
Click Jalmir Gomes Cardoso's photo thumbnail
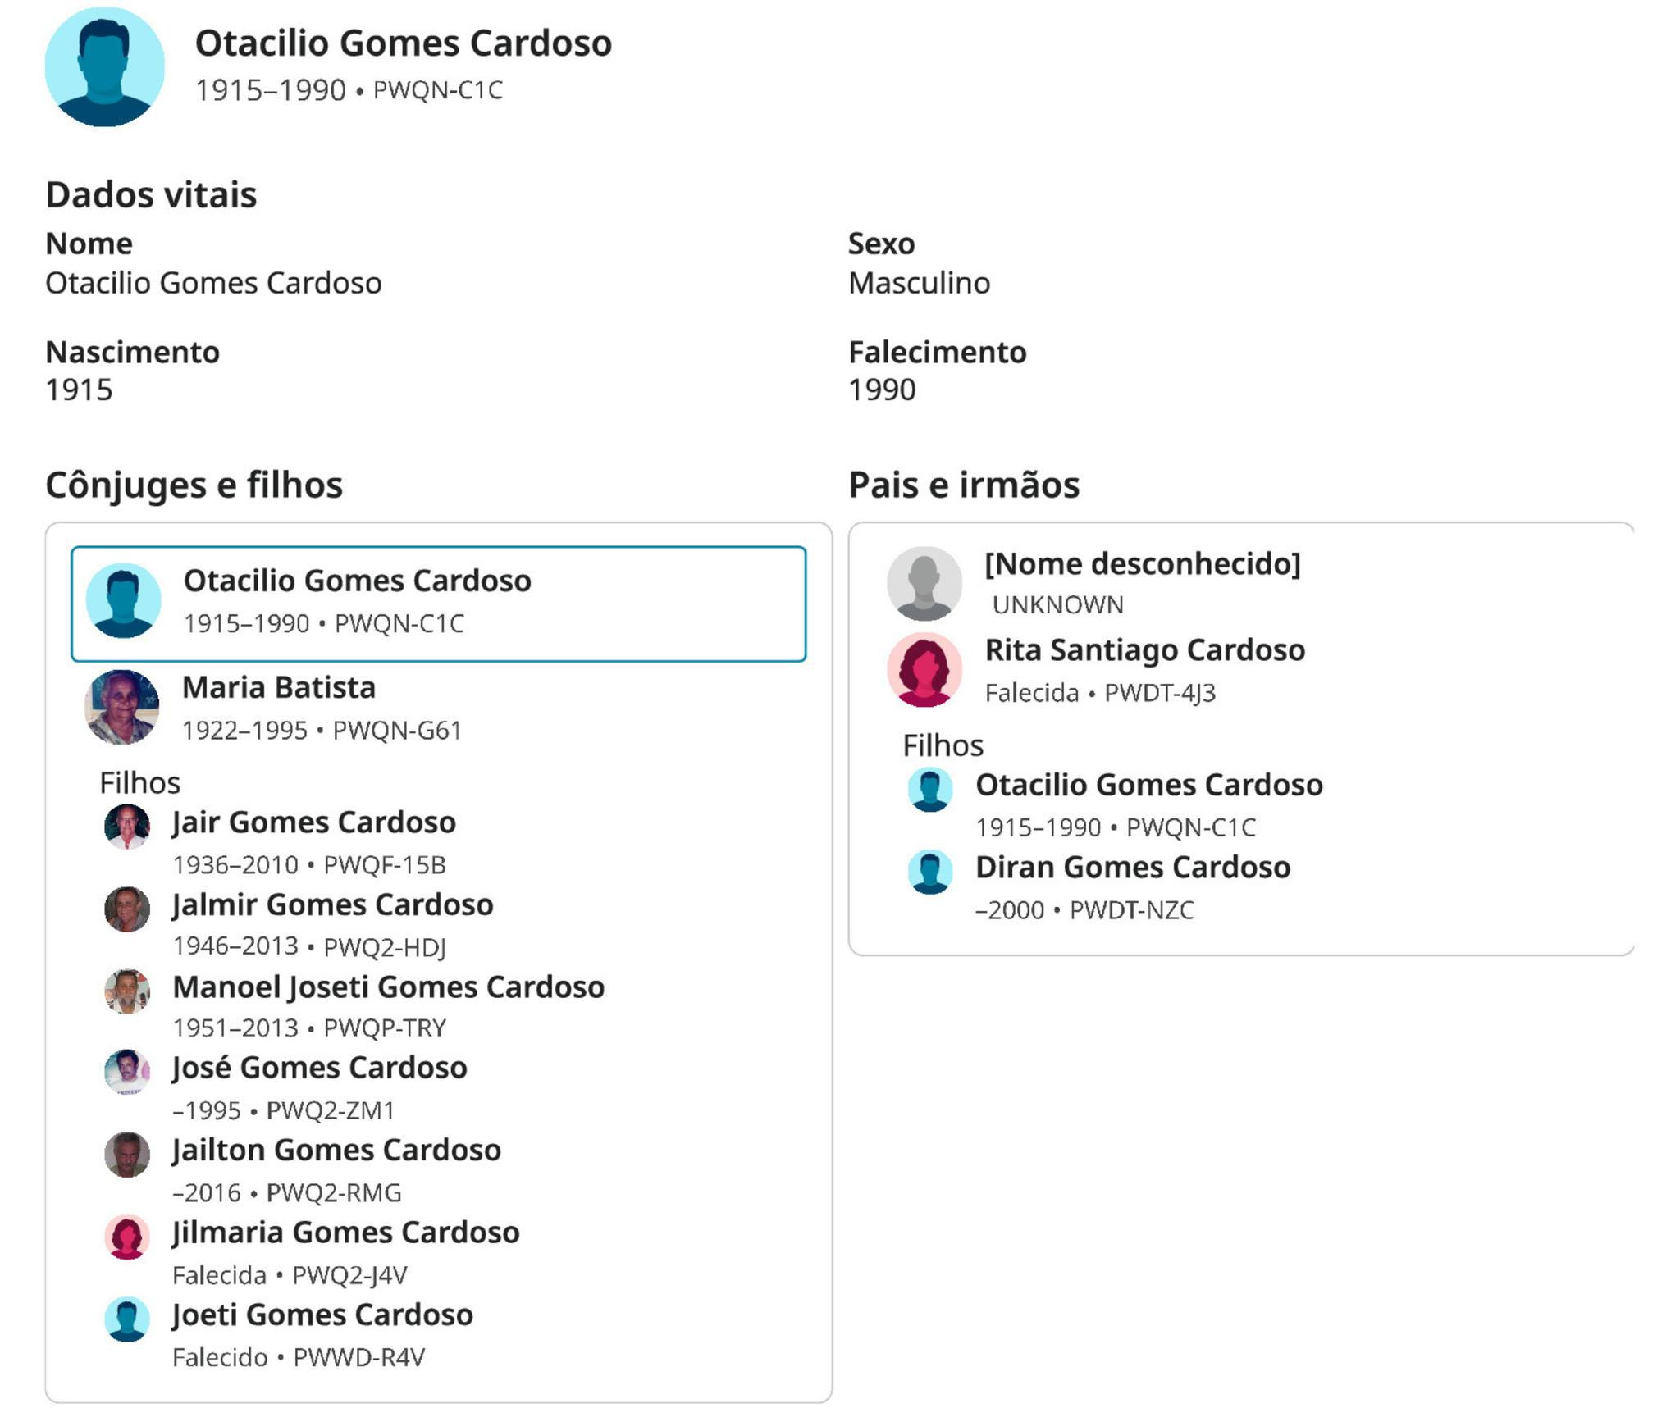[127, 909]
